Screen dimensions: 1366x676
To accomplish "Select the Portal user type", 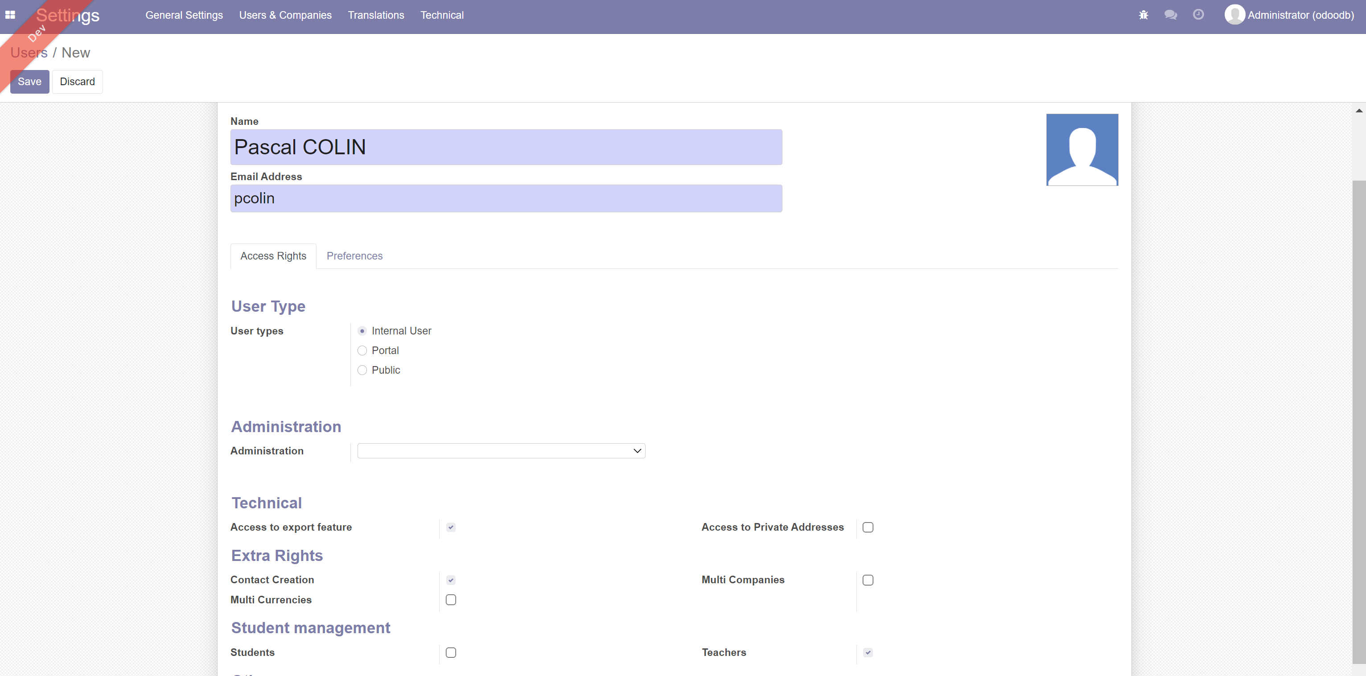I will tap(362, 350).
